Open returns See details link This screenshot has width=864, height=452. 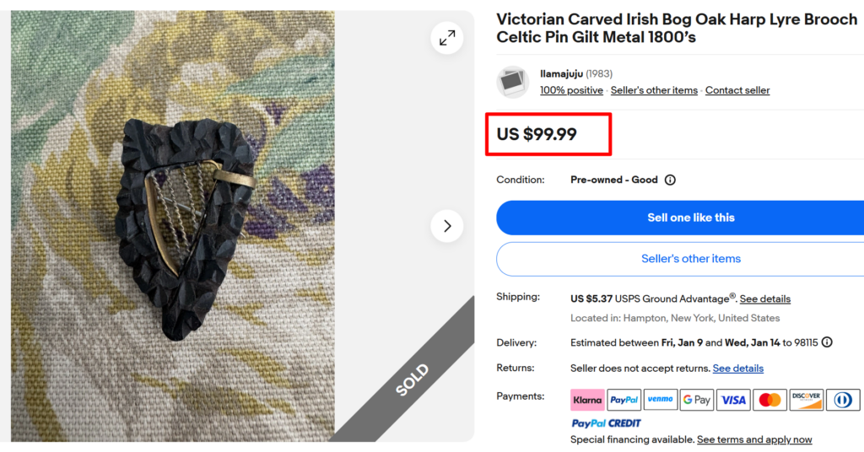738,369
